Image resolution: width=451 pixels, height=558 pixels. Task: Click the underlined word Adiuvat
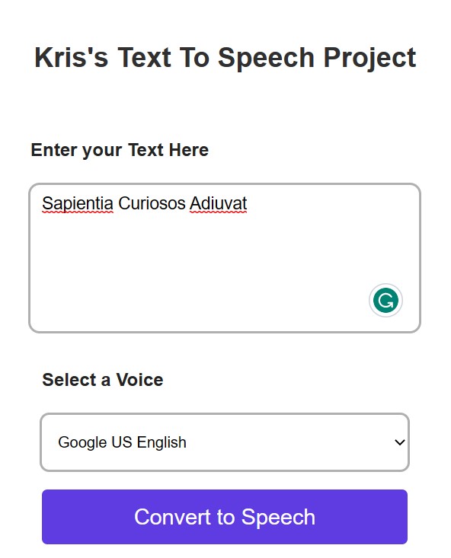(219, 203)
